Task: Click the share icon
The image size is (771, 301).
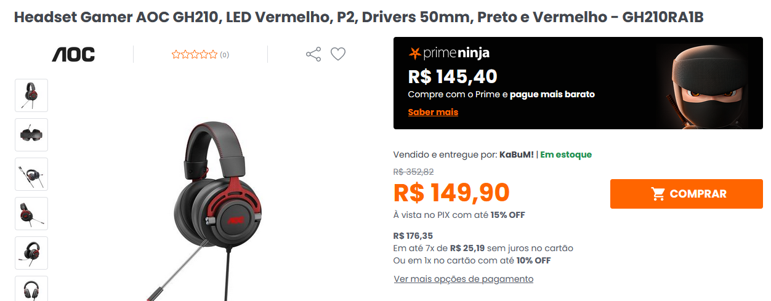Action: (x=313, y=54)
